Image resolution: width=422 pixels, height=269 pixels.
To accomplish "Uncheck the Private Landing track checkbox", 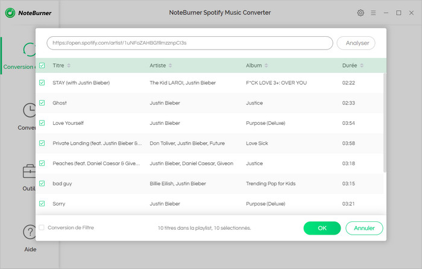I will point(42,144).
